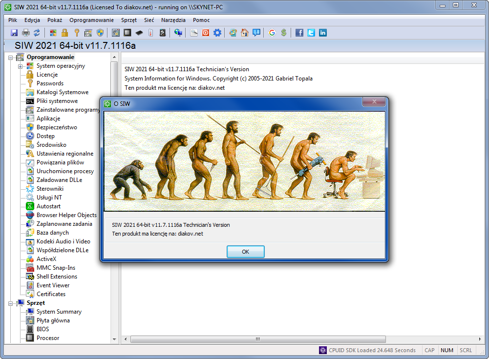Click the red power button toolbar icon
This screenshot has width=489, height=359.
click(206, 33)
